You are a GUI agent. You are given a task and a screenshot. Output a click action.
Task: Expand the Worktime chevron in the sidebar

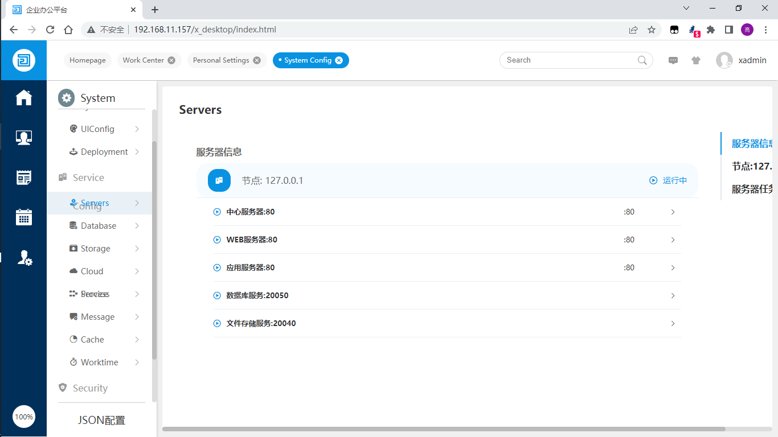137,362
